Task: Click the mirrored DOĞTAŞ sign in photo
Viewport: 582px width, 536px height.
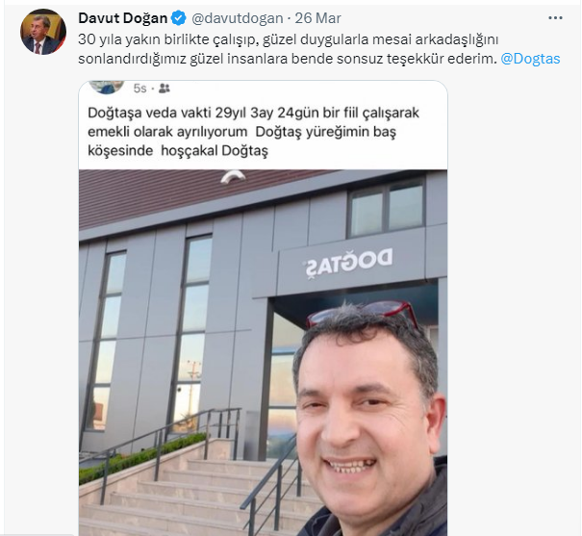Action: point(348,263)
